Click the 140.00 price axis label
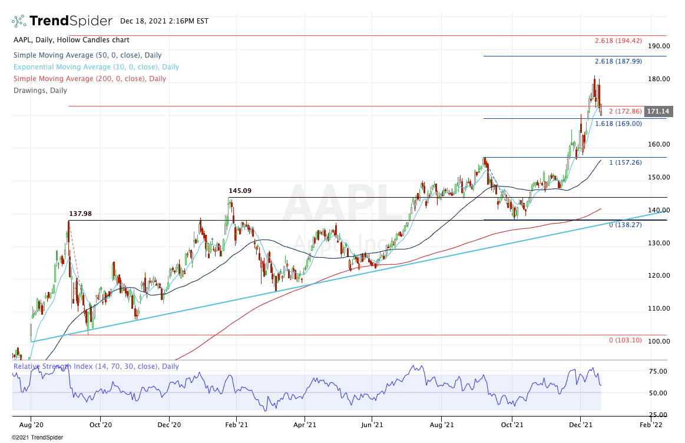 [x=658, y=211]
